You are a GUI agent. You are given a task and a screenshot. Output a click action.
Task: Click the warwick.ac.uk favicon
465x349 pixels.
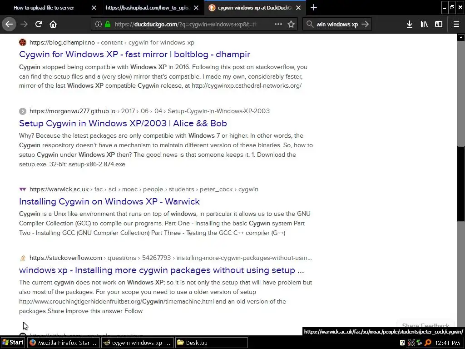[23, 189]
